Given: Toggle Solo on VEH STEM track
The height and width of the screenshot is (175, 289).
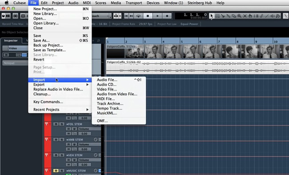Looking at the screenshot, I should point(62,155).
